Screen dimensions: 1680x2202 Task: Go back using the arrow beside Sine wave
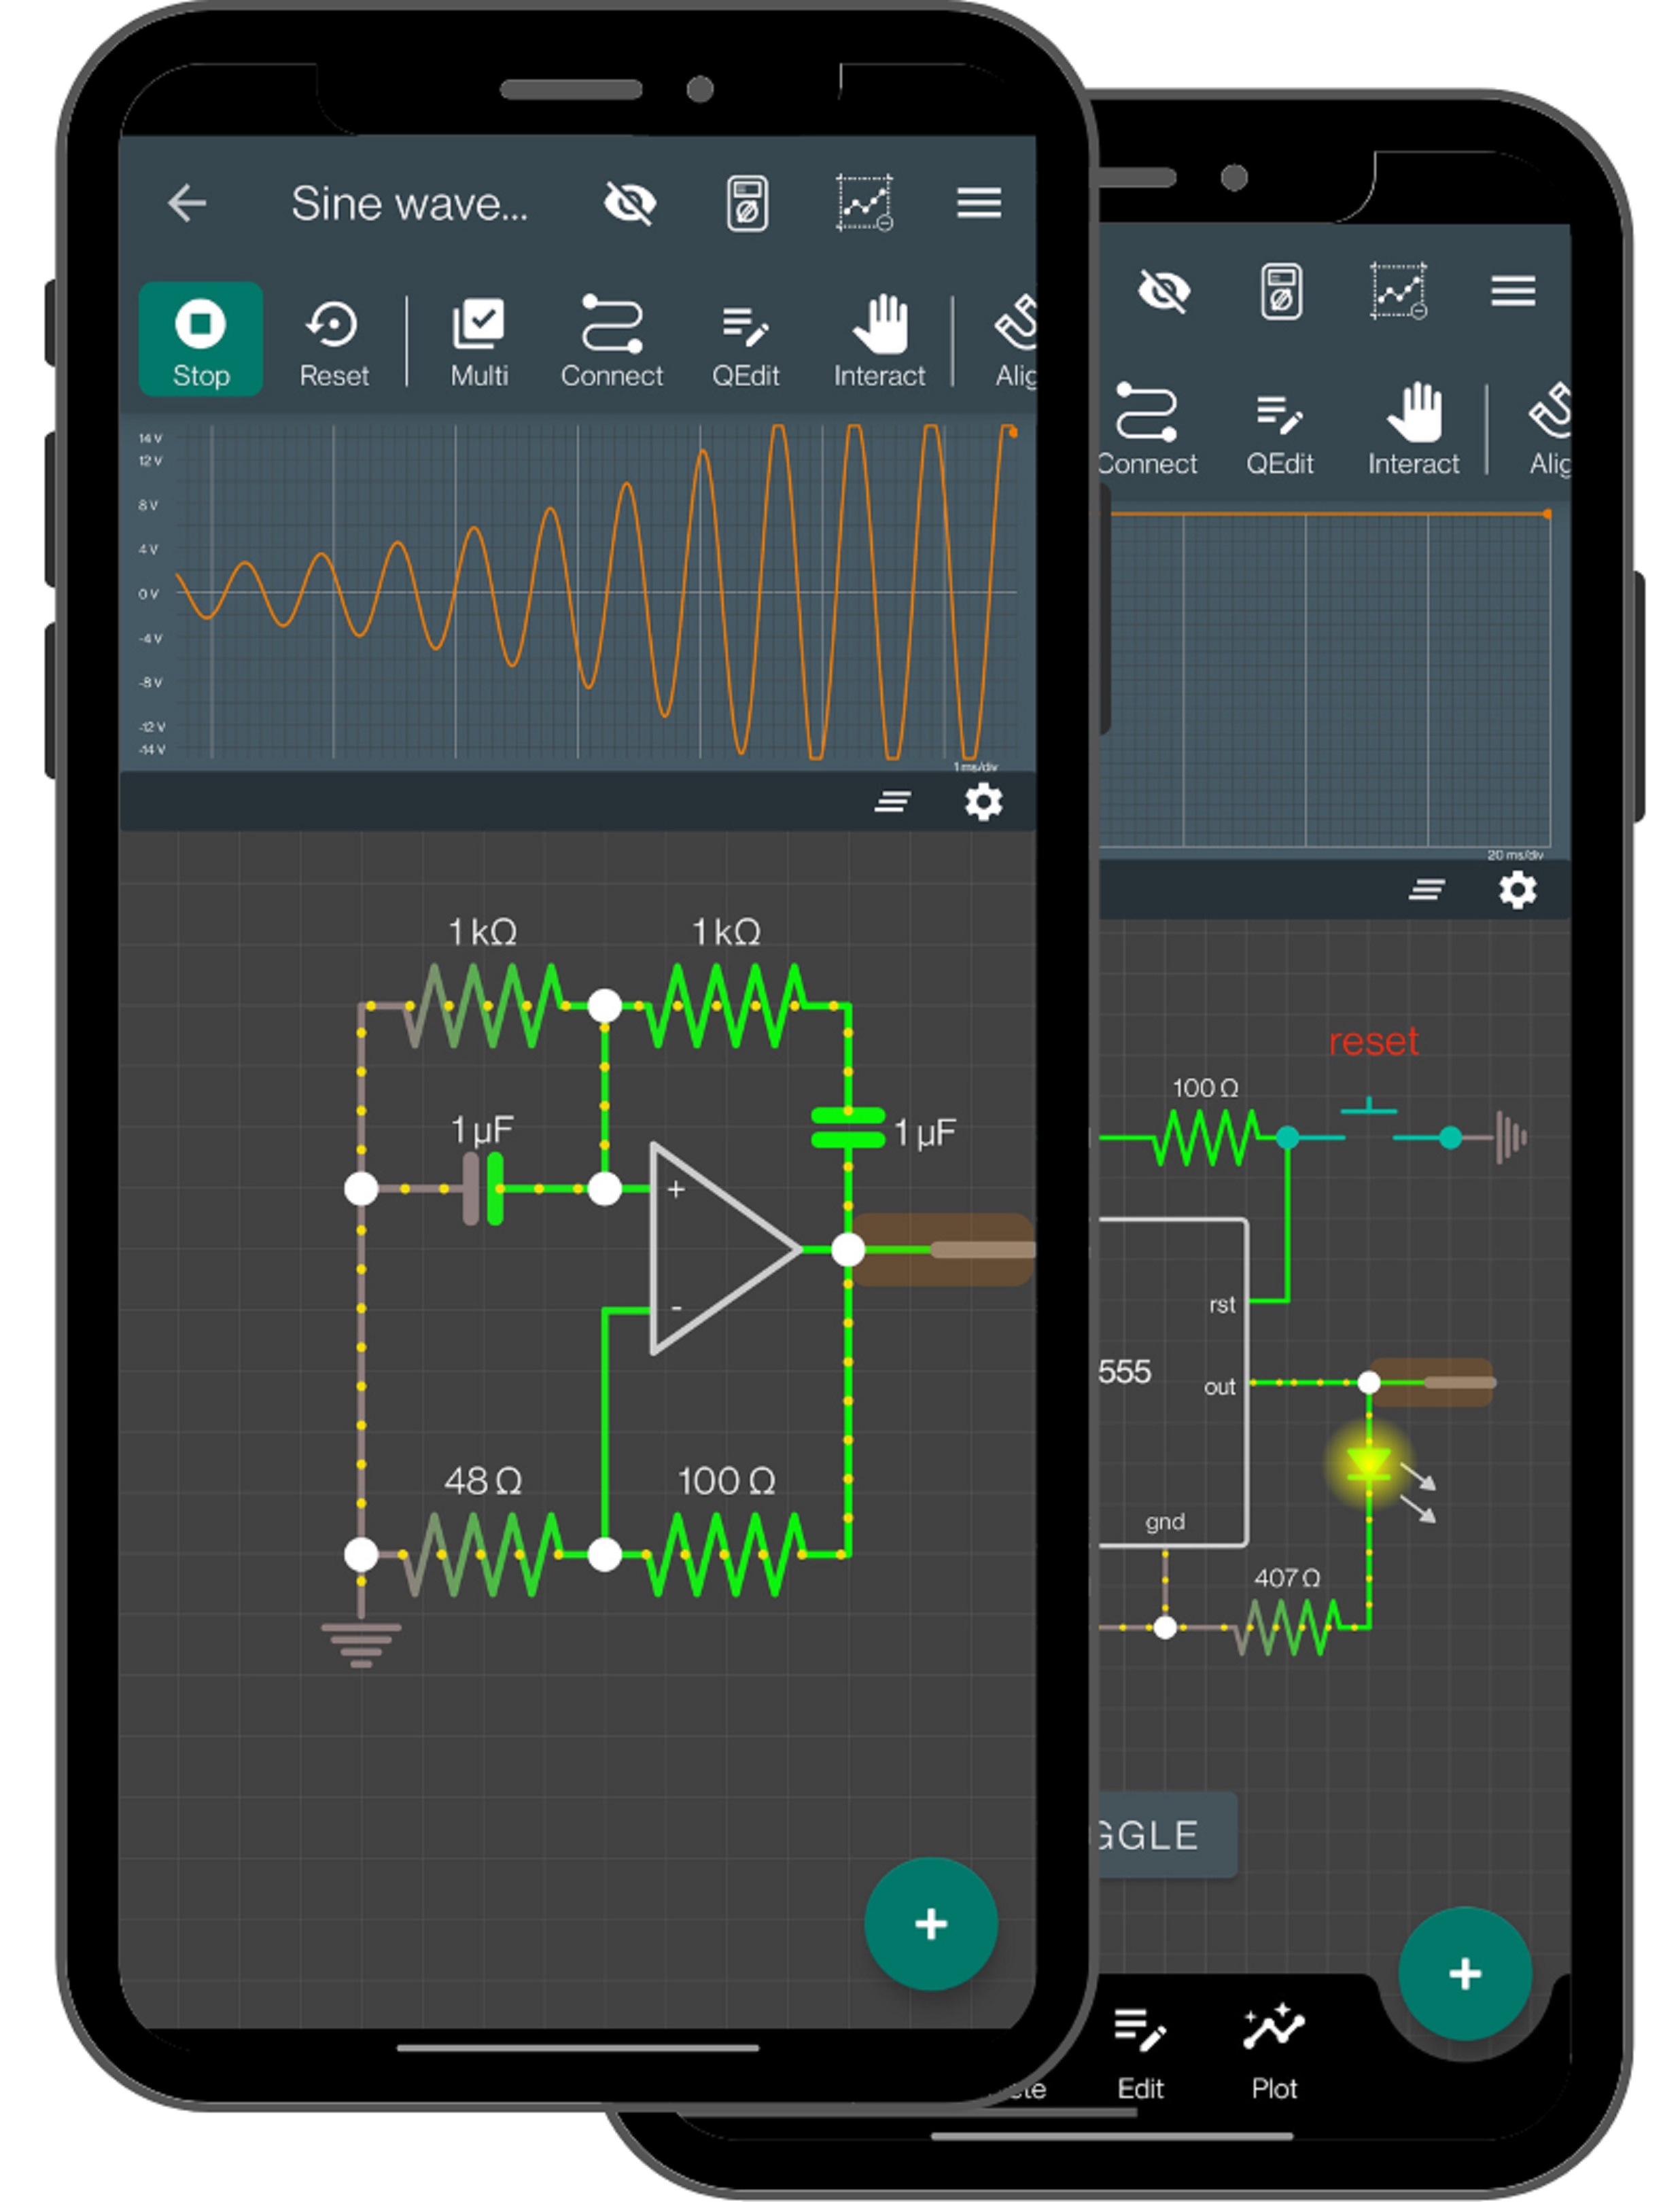coord(187,203)
